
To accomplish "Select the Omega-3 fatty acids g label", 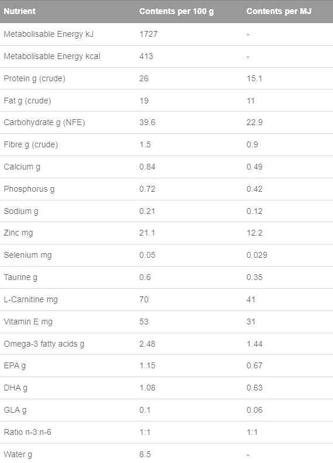I will [x=44, y=344].
